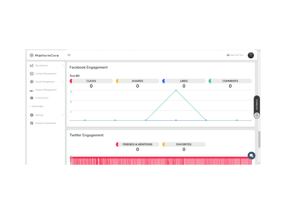The height and width of the screenshot is (214, 286).
Task: Open Content Management menu item
Action: 46,74
